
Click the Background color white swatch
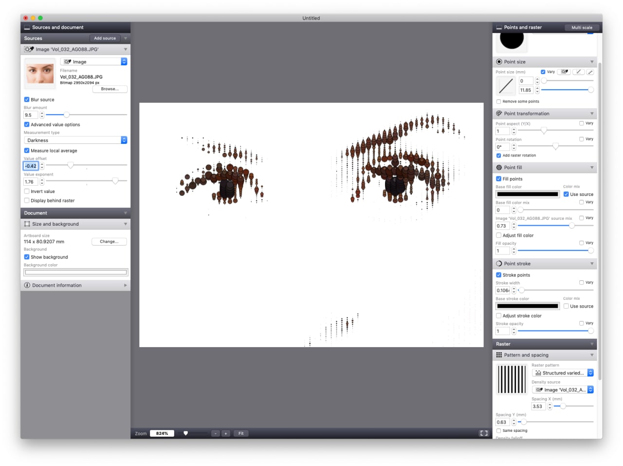(x=75, y=272)
